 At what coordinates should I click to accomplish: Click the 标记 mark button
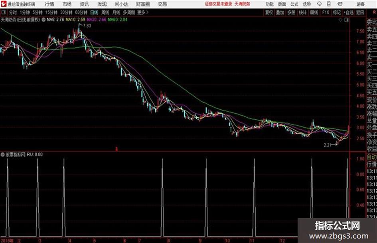pos(337,12)
